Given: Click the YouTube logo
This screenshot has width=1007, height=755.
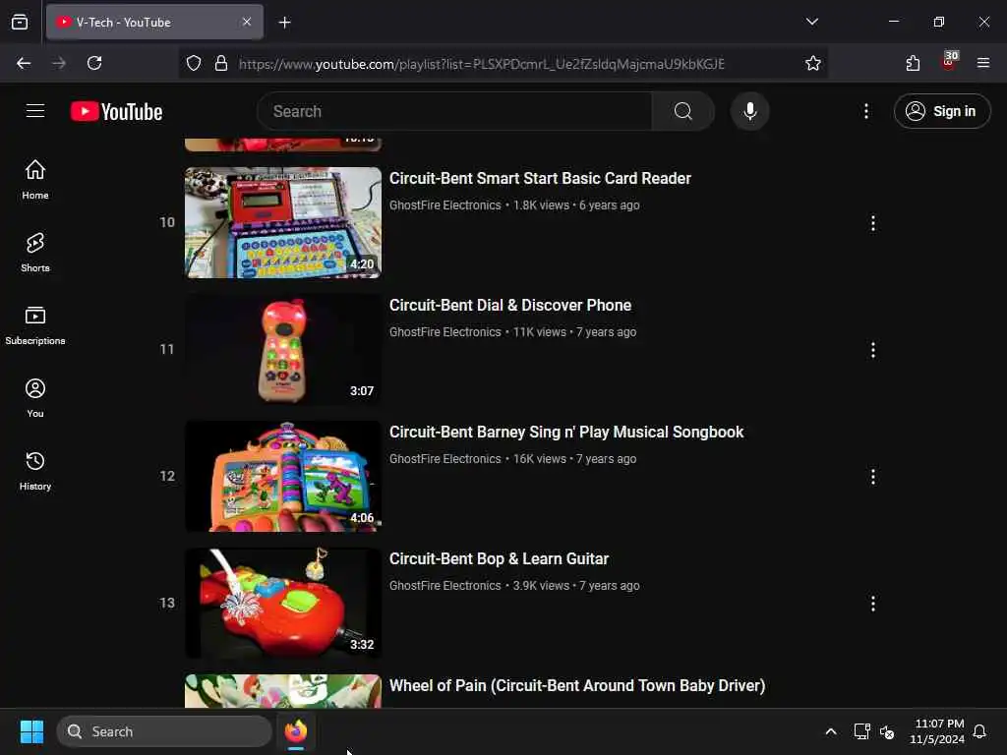Looking at the screenshot, I should (116, 111).
